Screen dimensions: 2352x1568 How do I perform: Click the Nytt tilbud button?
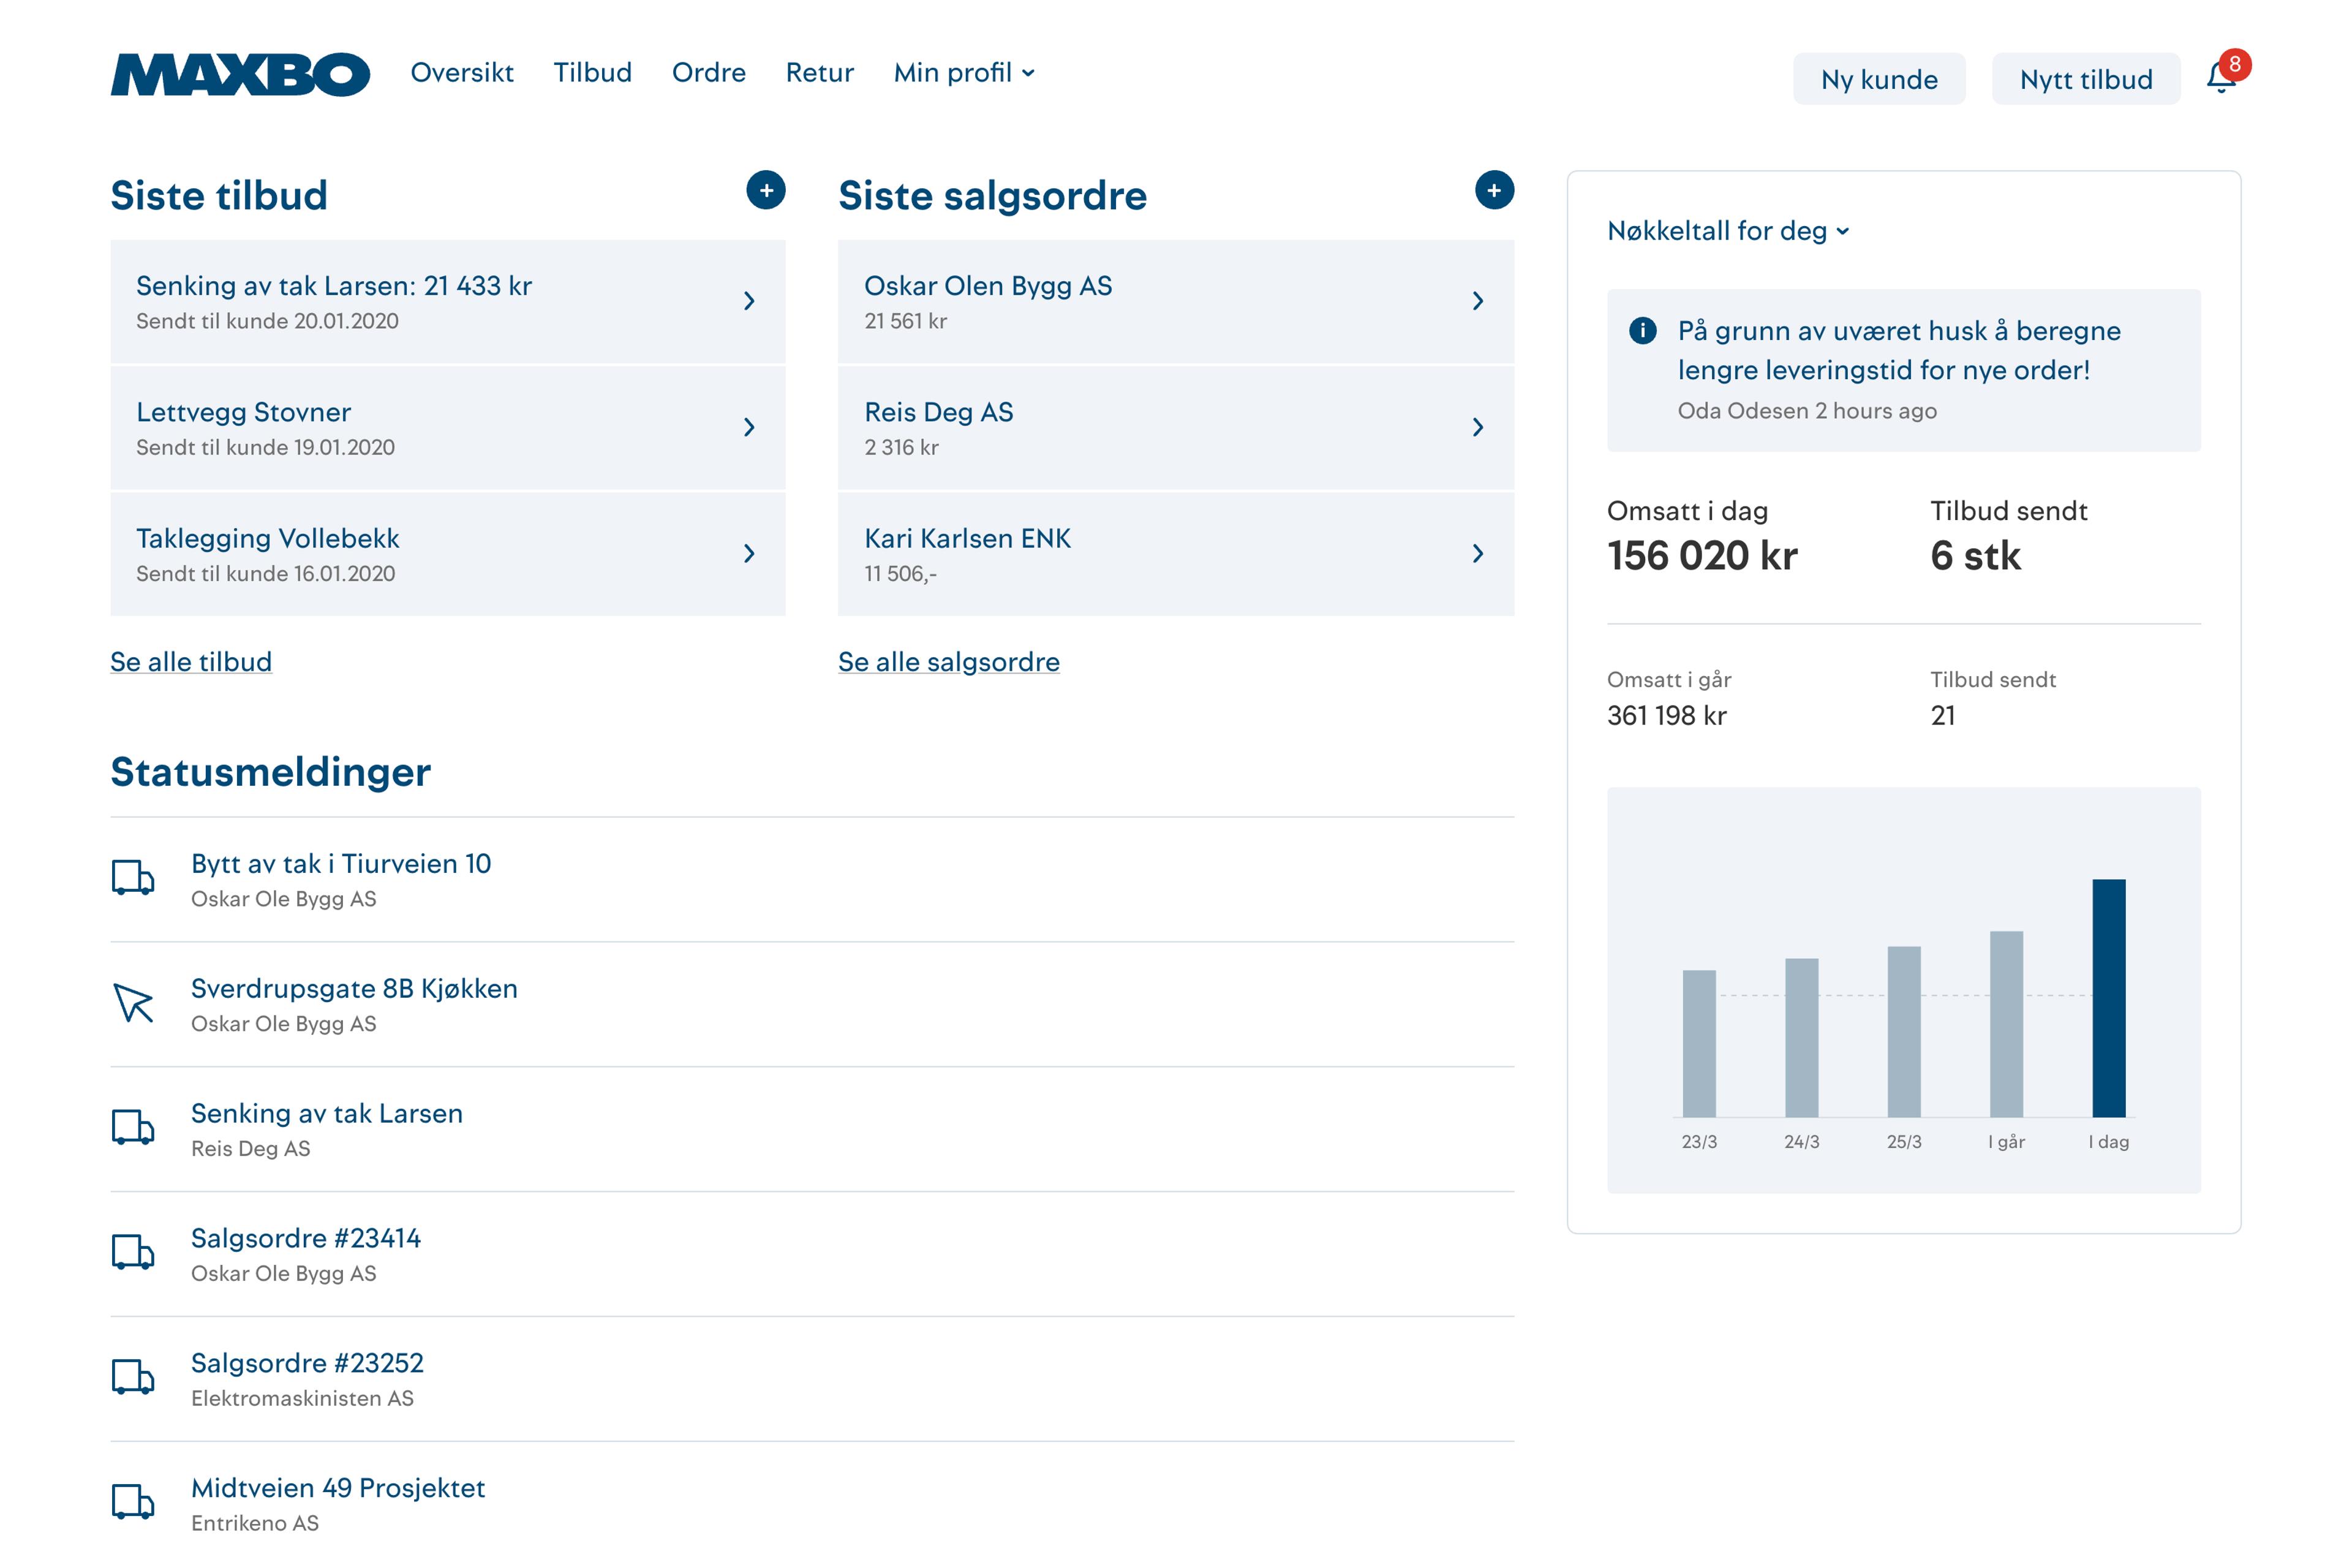[2086, 80]
